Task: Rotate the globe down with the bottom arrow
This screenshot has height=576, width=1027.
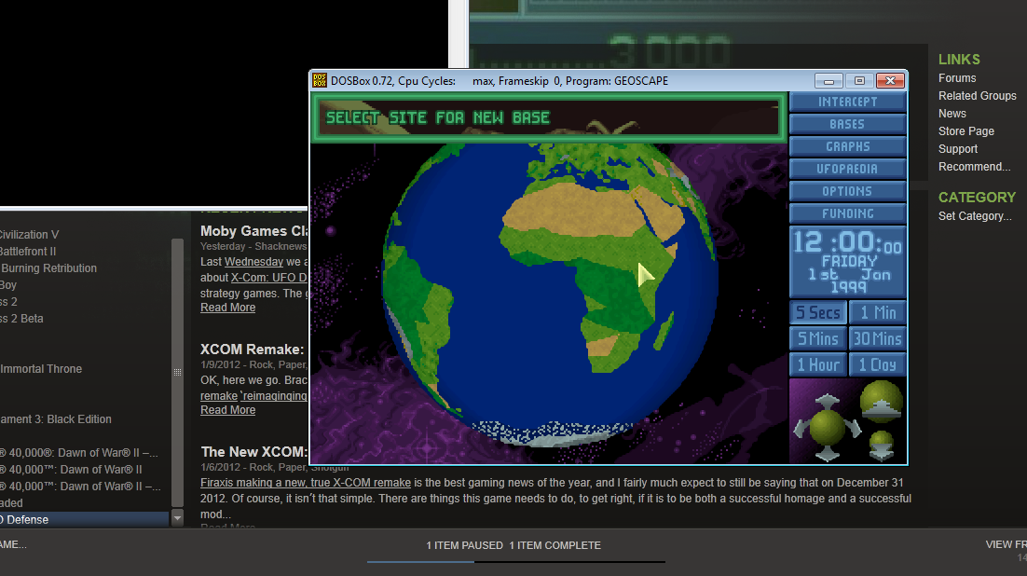Action: [827, 454]
